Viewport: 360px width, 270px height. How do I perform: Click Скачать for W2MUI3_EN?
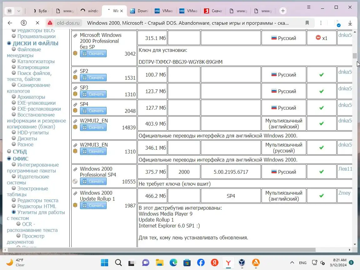click(x=93, y=151)
